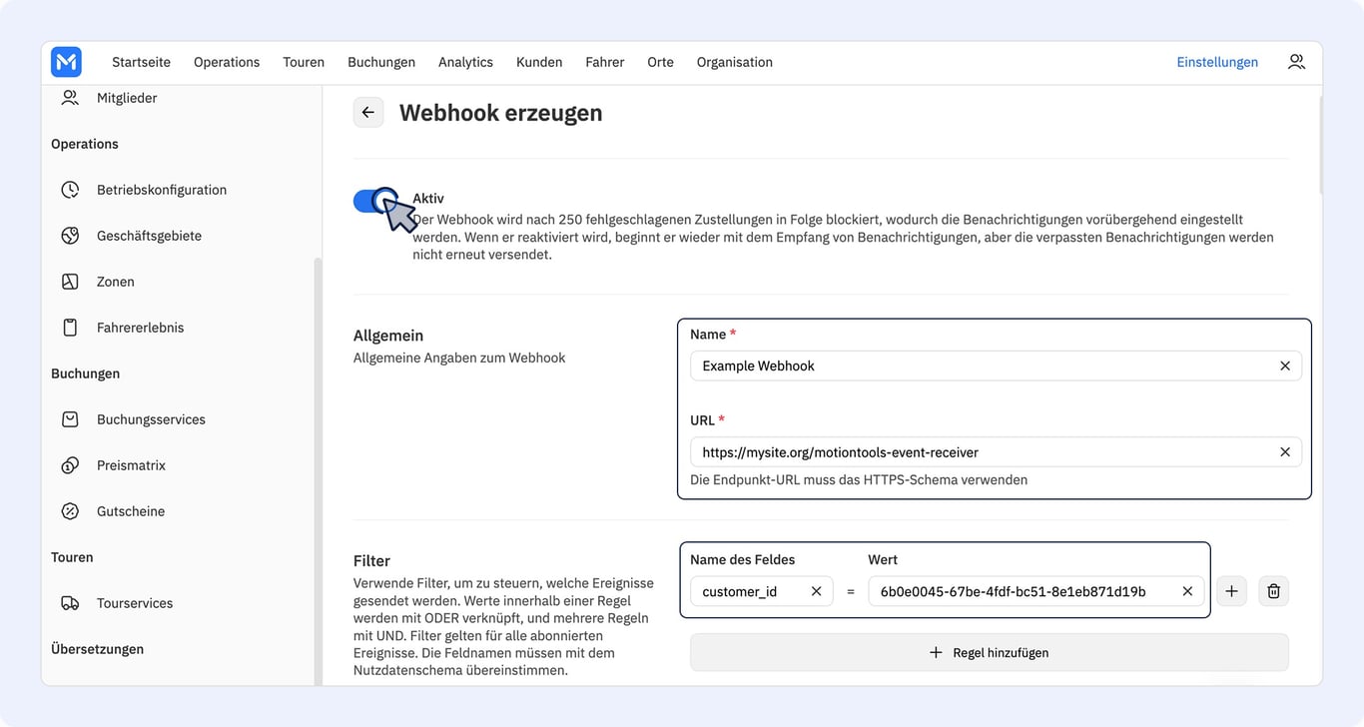Viewport: 1364px width, 727px height.
Task: Click the Allgemein section title
Action: tap(388, 336)
